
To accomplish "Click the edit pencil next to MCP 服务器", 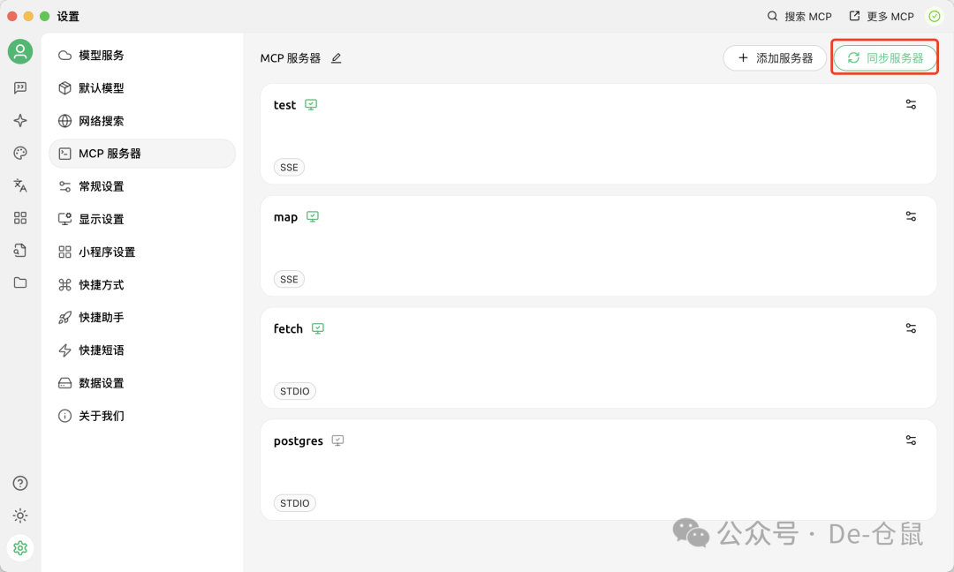I will pyautogui.click(x=336, y=58).
